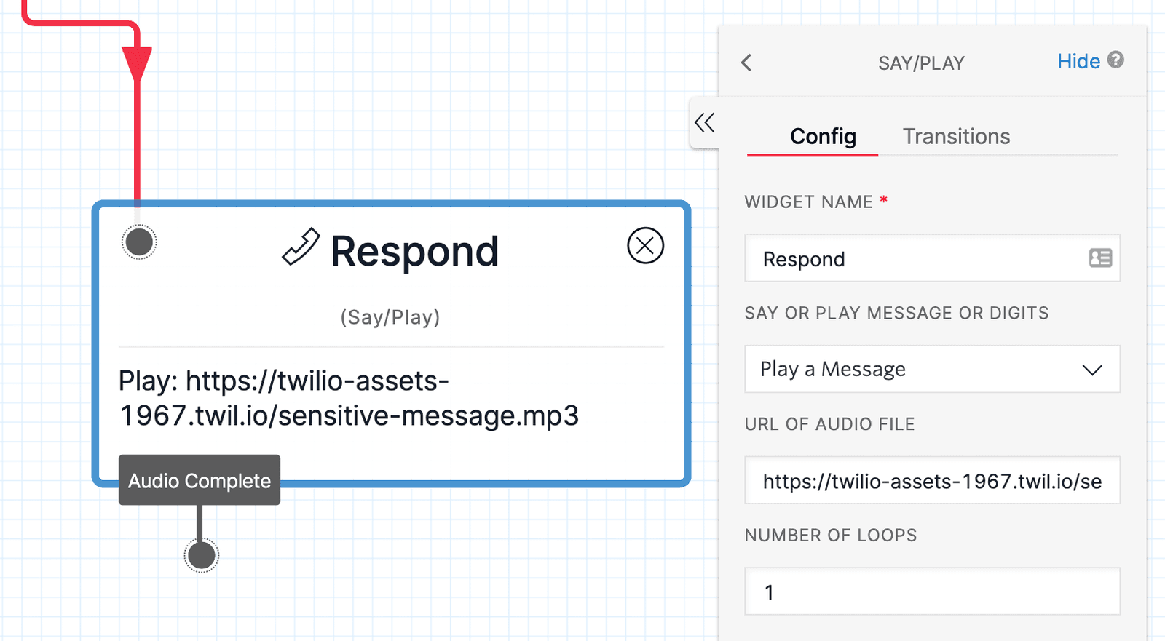
Task: Select the Respond widget title
Action: coord(414,252)
